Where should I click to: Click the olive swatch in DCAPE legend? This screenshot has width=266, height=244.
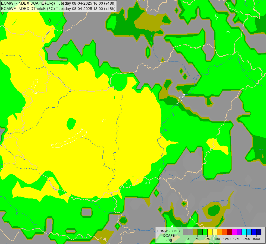click(195, 232)
